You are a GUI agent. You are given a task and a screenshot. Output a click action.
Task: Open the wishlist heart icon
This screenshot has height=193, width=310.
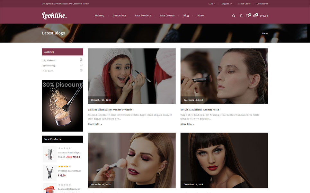pos(248,15)
